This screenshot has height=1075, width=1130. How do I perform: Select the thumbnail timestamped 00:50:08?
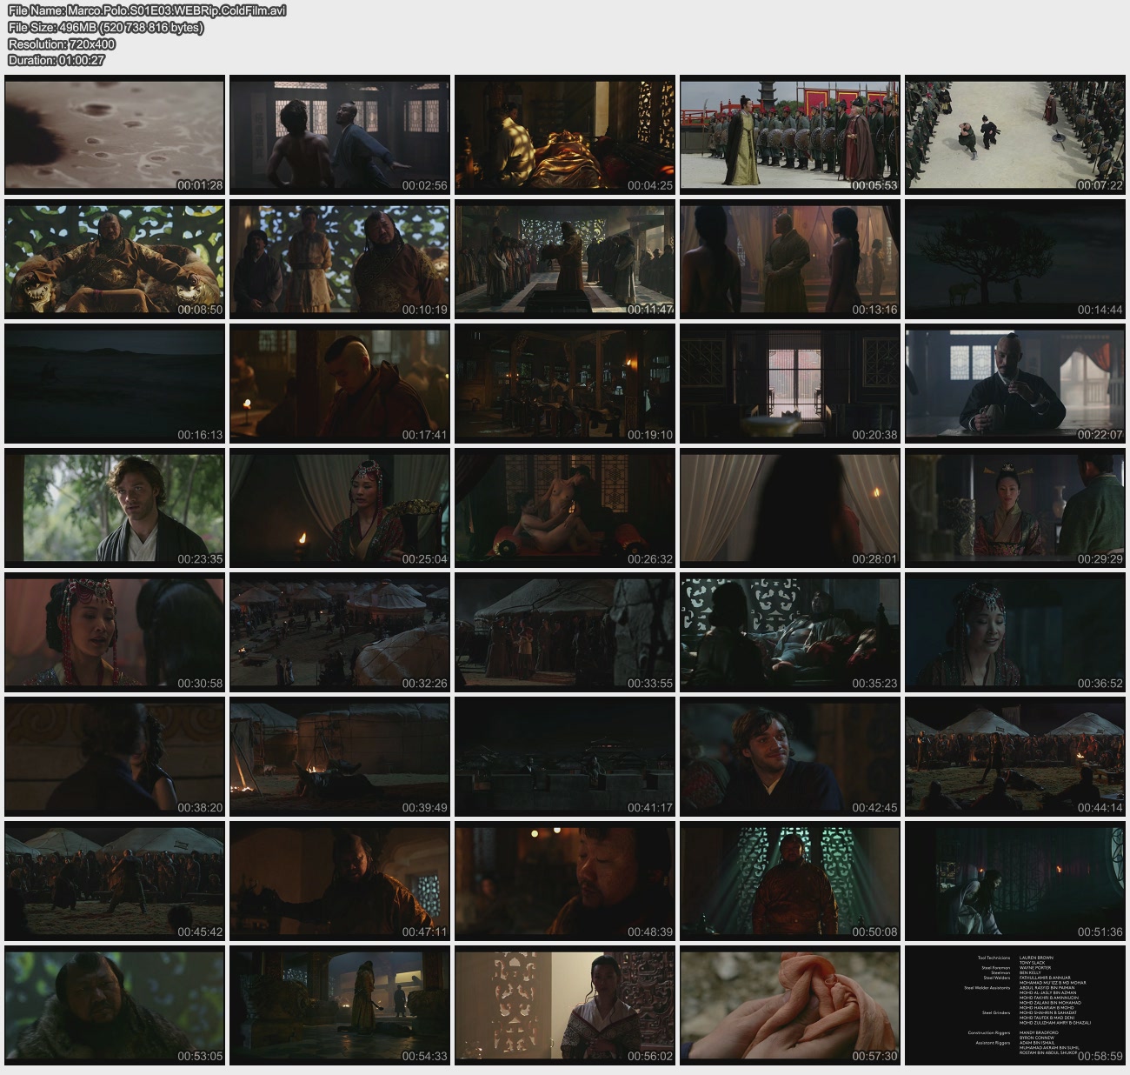789,881
